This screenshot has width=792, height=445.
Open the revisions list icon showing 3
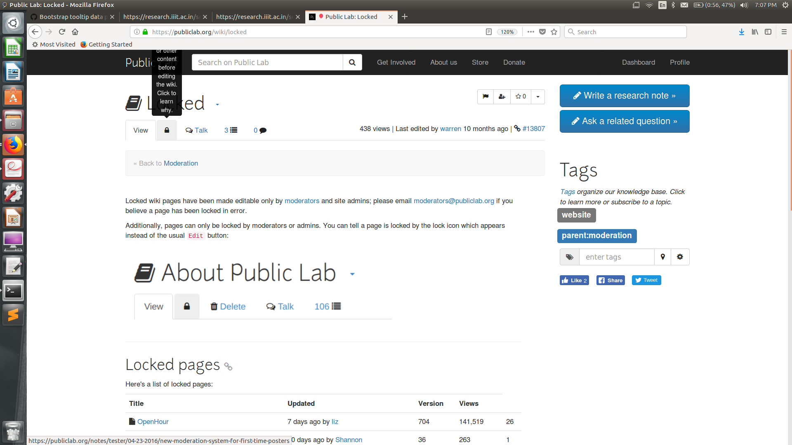231,130
